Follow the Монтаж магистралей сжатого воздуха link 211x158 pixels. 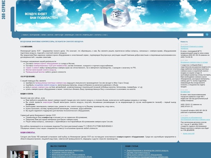coord(41,70)
